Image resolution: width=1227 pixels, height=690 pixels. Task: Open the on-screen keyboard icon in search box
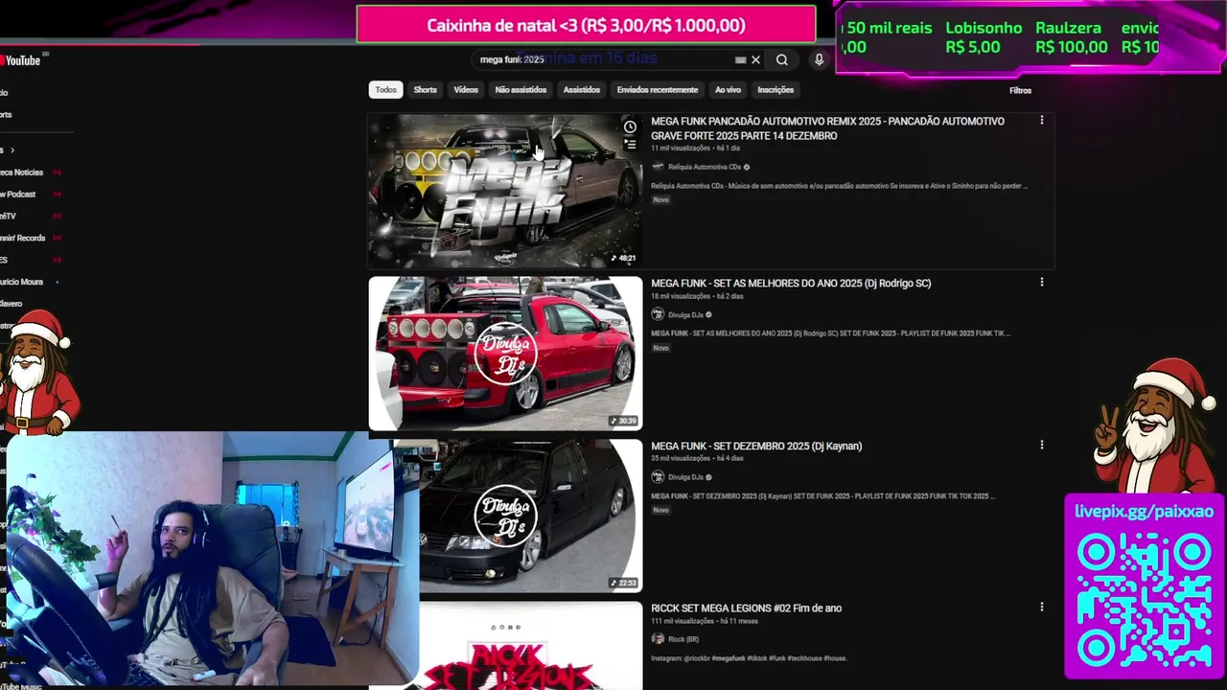[x=740, y=59]
